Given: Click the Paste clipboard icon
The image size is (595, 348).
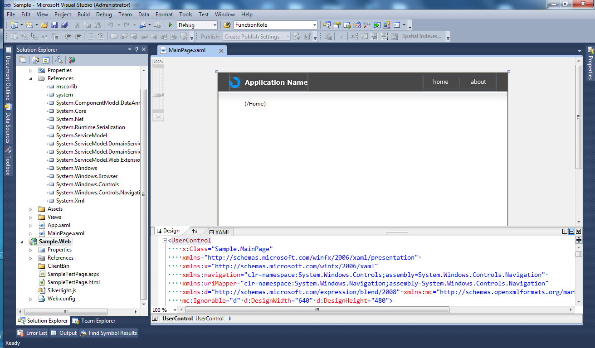Looking at the screenshot, I should pos(98,25).
